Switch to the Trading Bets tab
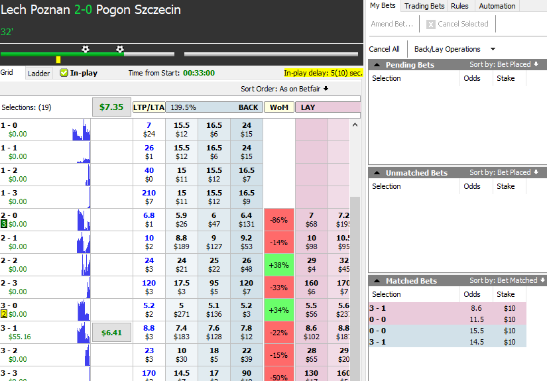 tap(424, 6)
